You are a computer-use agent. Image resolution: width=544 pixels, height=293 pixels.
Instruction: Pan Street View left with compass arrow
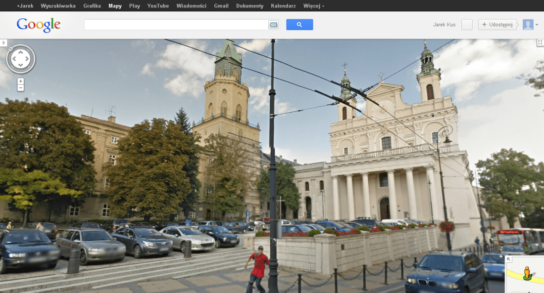coord(14,59)
